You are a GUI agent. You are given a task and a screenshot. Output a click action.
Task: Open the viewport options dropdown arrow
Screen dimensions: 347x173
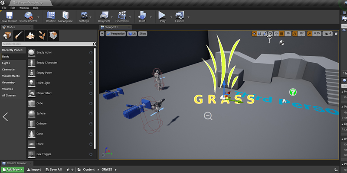tap(102, 34)
